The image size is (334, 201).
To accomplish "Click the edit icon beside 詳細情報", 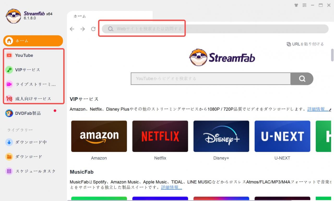I will (330, 110).
